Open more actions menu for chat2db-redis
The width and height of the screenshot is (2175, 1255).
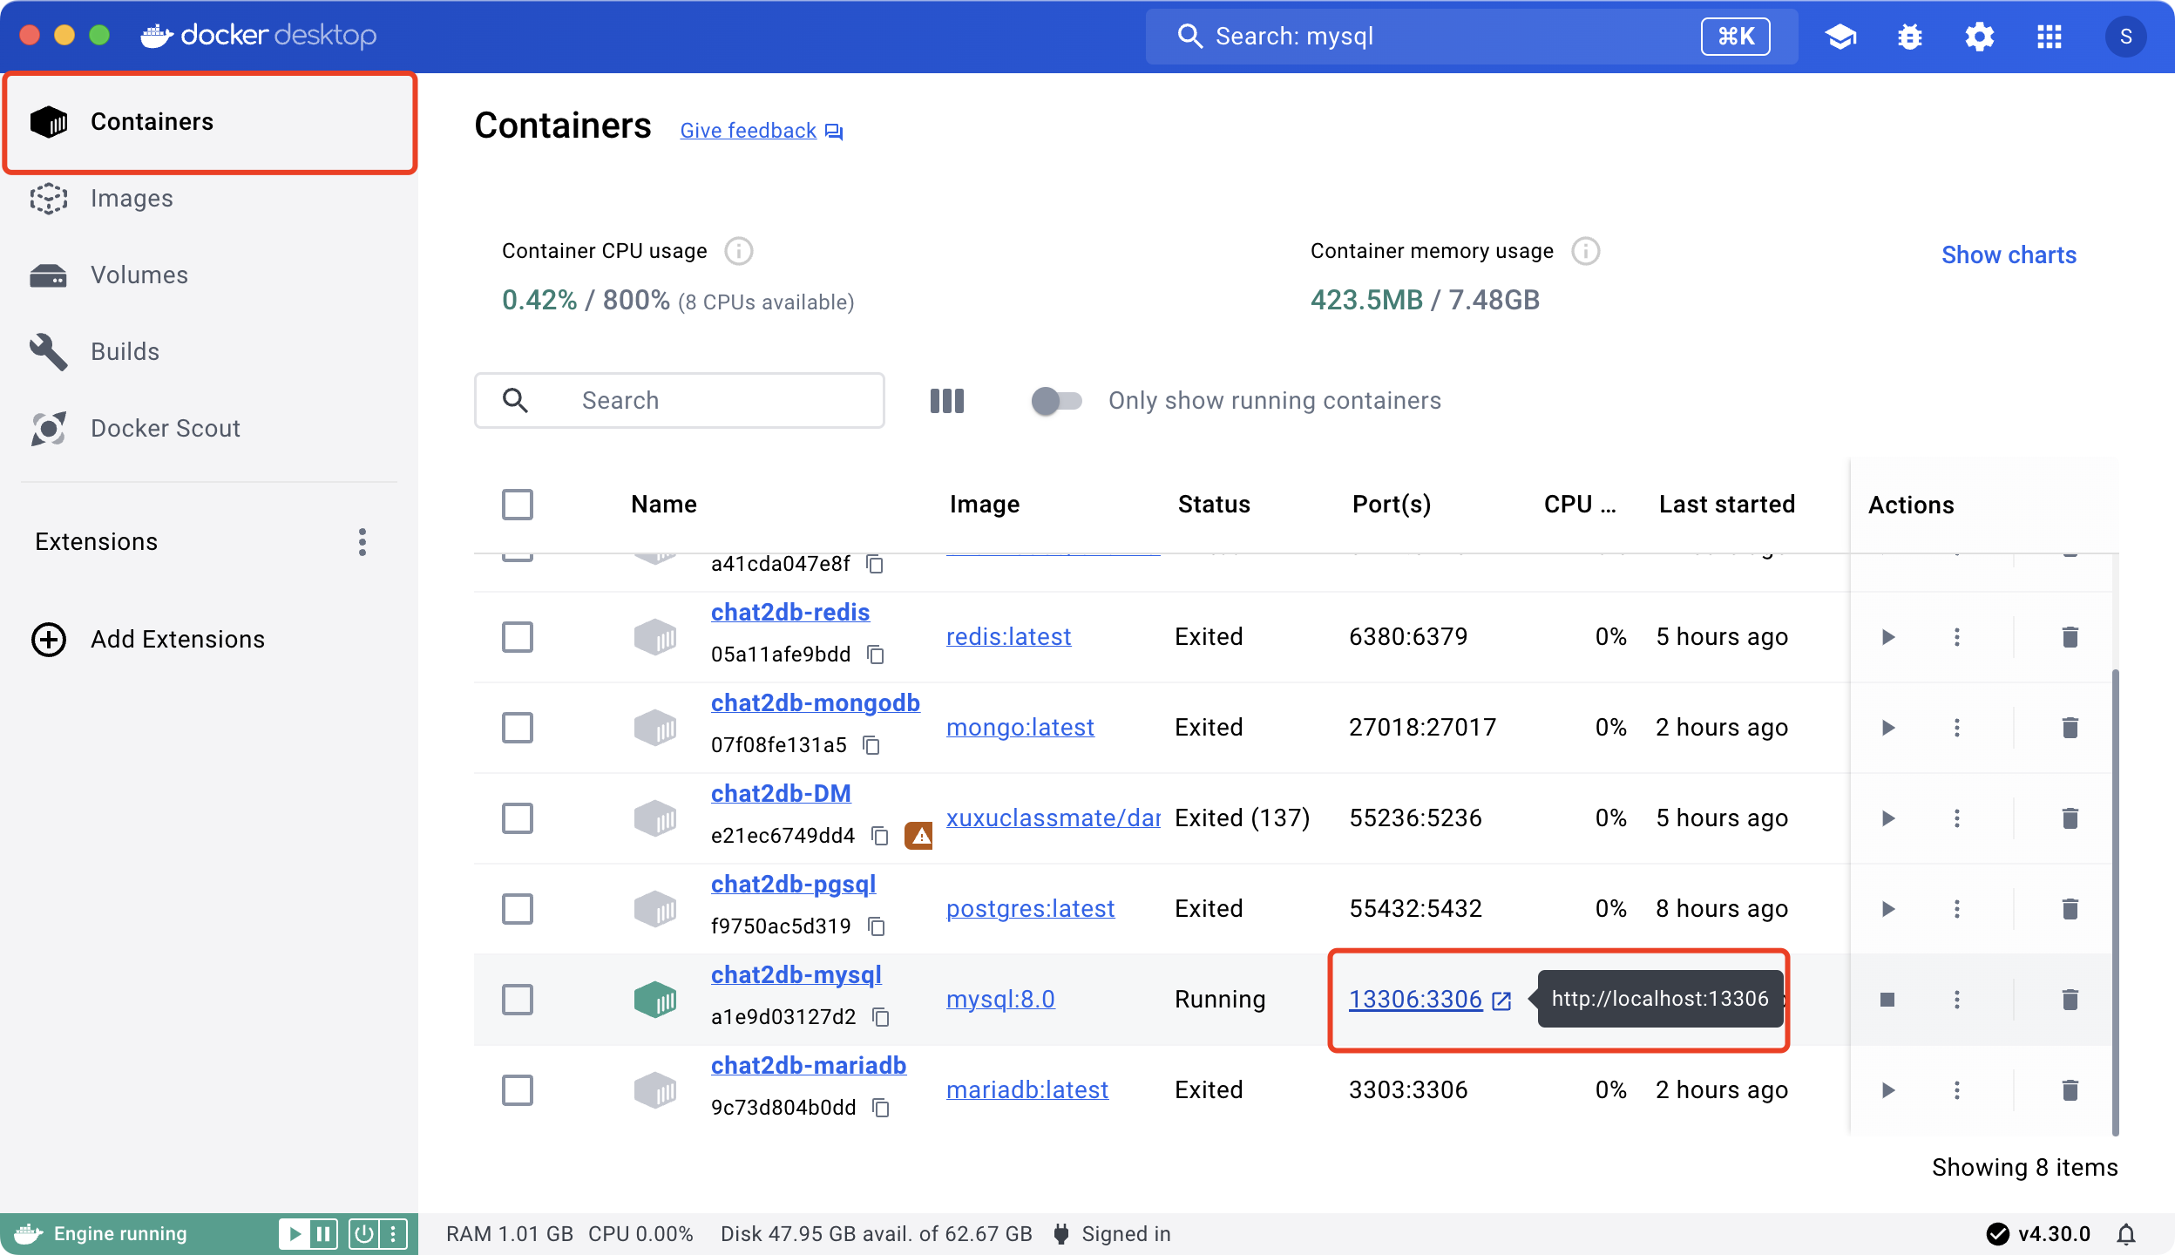1957,637
